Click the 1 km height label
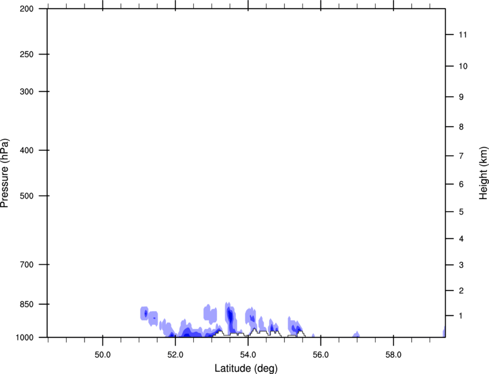The height and width of the screenshot is (374, 489). pyautogui.click(x=461, y=316)
